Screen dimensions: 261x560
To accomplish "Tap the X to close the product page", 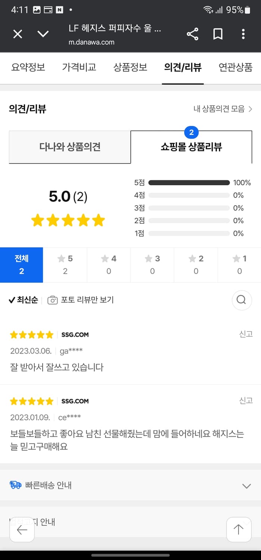I will pyautogui.click(x=17, y=34).
